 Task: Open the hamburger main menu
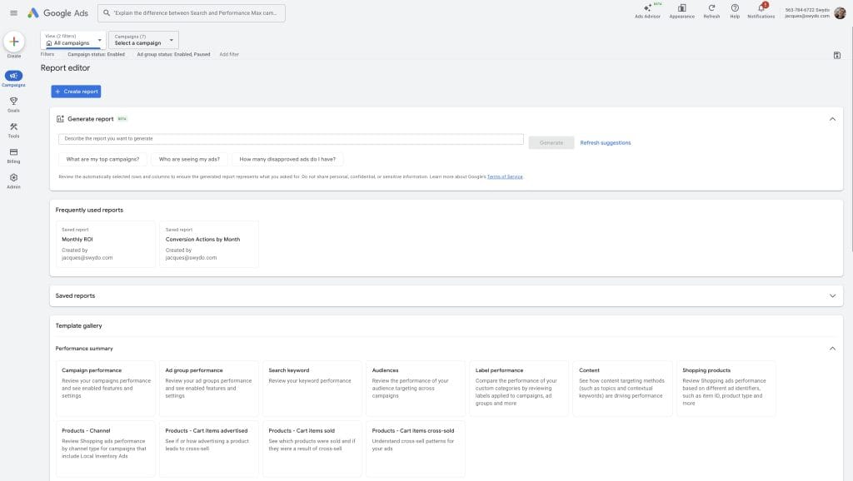(13, 12)
